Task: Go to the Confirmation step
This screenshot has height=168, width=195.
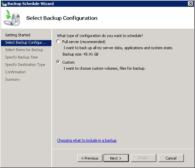Action: point(15,72)
